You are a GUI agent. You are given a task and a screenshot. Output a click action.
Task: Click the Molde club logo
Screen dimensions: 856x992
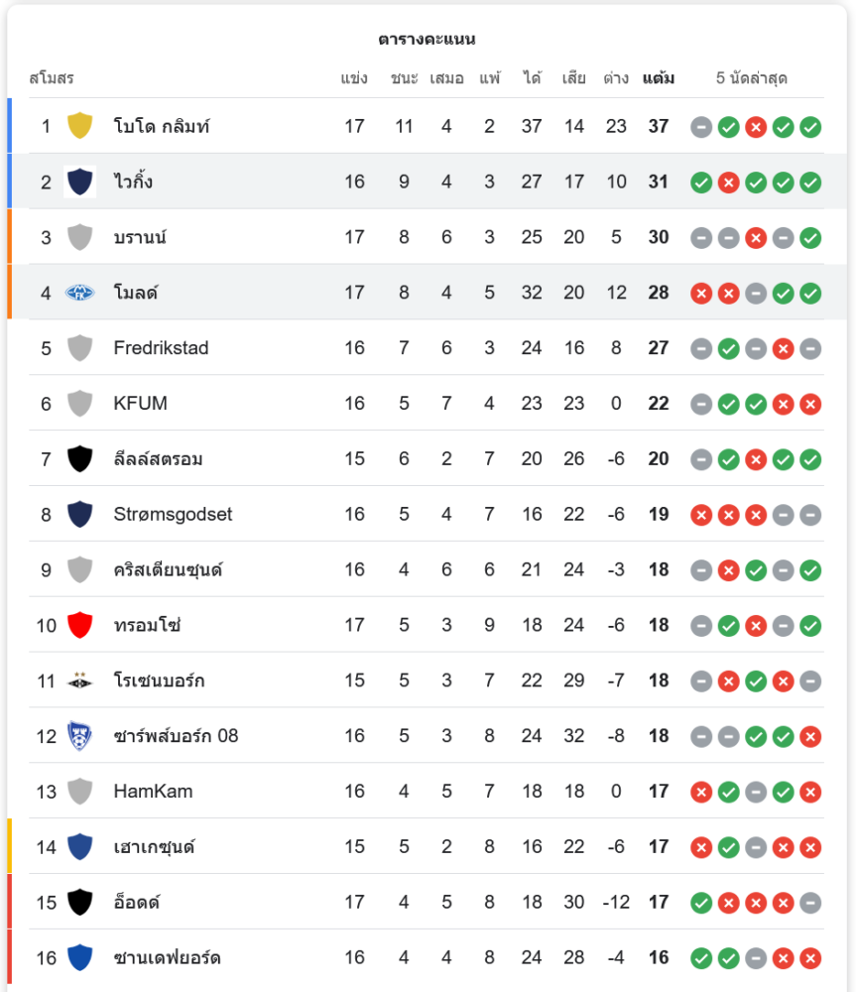(x=79, y=293)
